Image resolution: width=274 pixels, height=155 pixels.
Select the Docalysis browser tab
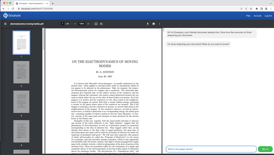(x=32, y=3)
